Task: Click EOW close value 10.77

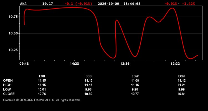Action: click(x=135, y=94)
